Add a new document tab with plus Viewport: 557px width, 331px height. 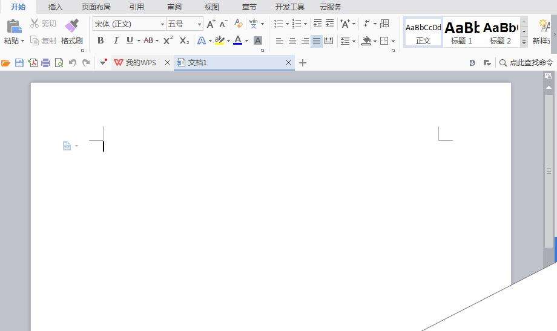[x=303, y=63]
